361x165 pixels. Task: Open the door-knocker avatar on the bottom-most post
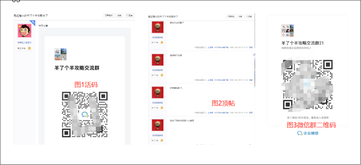click(158, 125)
